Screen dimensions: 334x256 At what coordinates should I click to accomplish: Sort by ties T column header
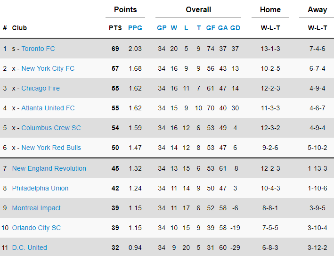pyautogui.click(x=198, y=28)
